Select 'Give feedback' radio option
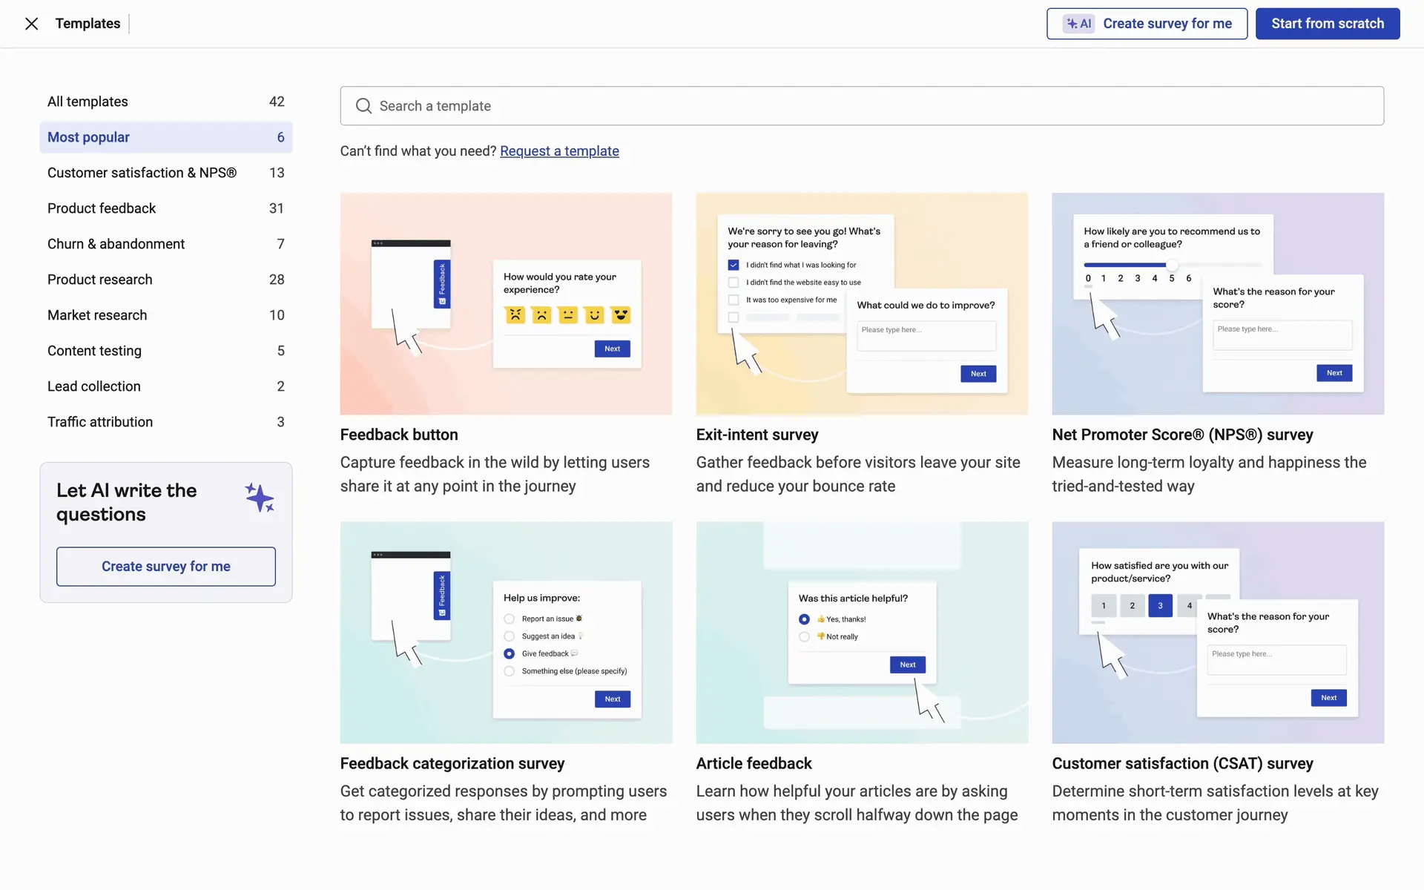This screenshot has width=1424, height=890. (509, 653)
